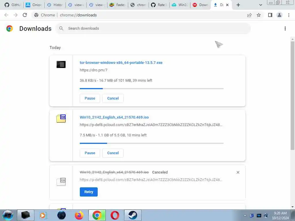Viewport: 295px width, 221px height.
Task: Open tor-browser-windows-x86_64-portable-13.5.7.exe file link
Action: tap(121, 62)
